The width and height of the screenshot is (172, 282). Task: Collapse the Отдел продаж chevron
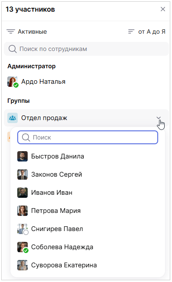pos(159,118)
